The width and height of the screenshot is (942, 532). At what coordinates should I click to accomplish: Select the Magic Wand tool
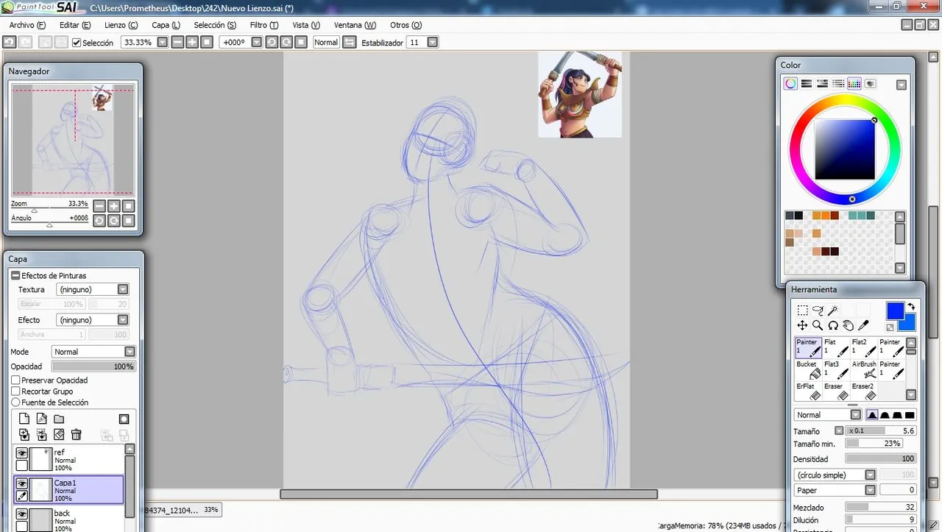tap(832, 311)
